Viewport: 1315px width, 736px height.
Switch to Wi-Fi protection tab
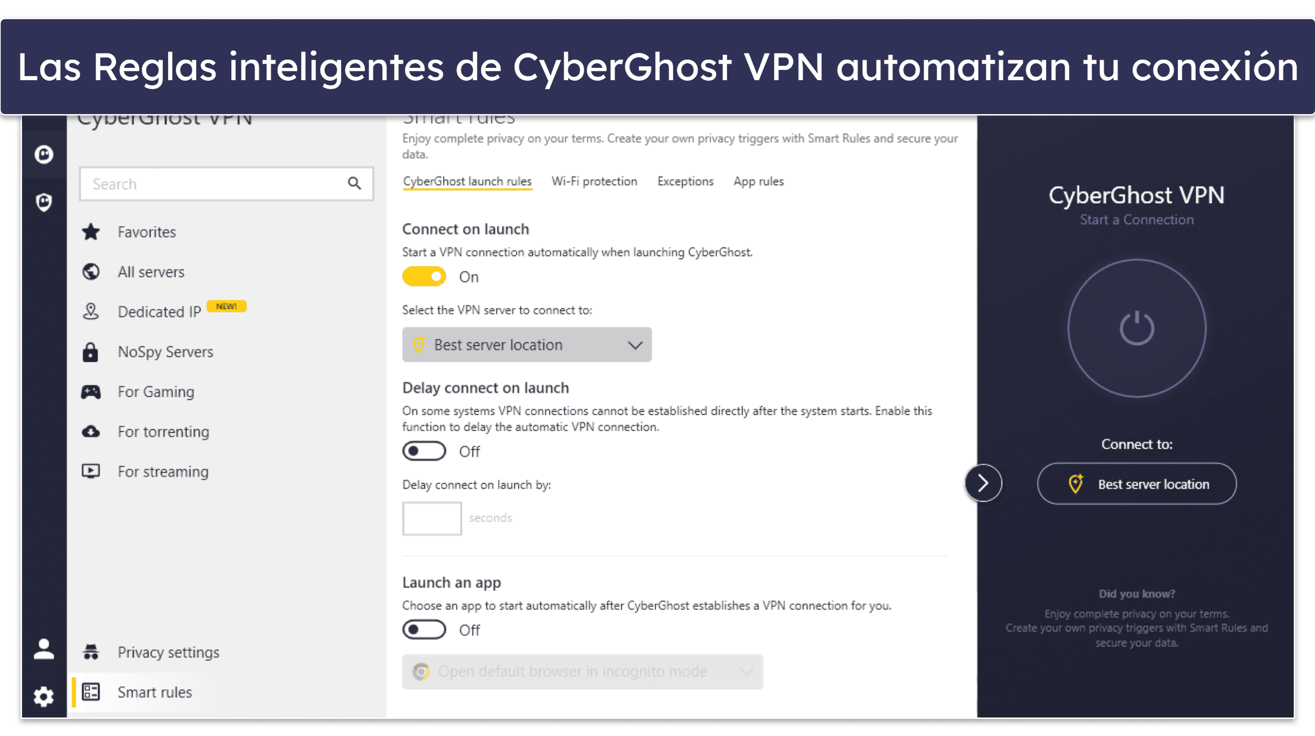pos(594,180)
